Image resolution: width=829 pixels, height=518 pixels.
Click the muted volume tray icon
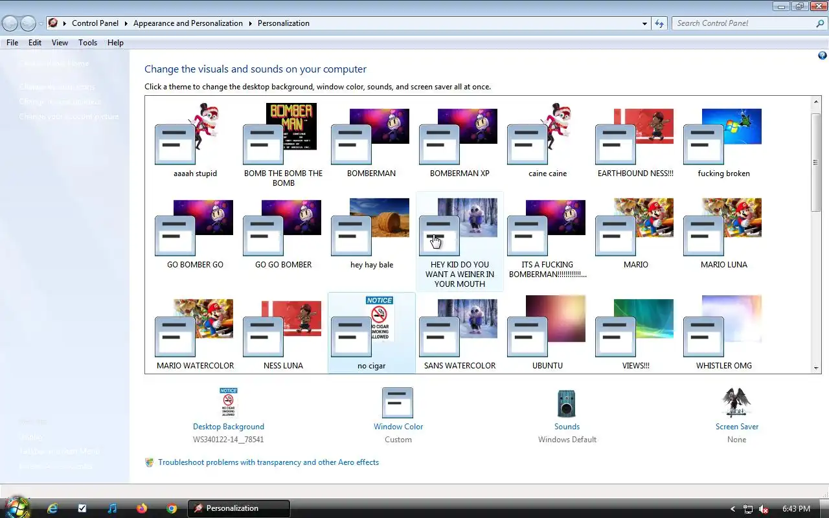(764, 509)
